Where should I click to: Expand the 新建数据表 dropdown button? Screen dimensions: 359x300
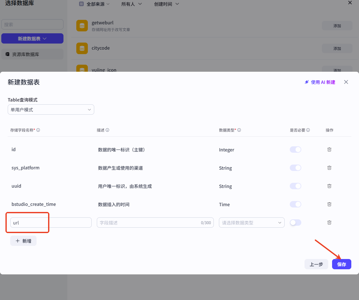pos(32,38)
